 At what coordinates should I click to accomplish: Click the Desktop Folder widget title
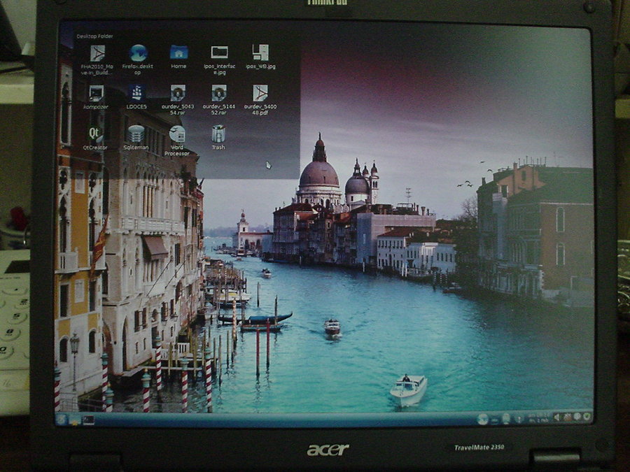point(94,36)
